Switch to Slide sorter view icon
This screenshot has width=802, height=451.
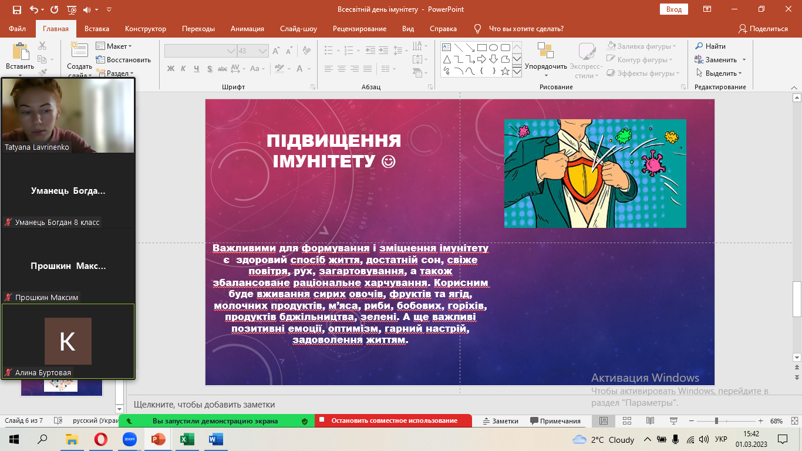pyautogui.click(x=627, y=421)
